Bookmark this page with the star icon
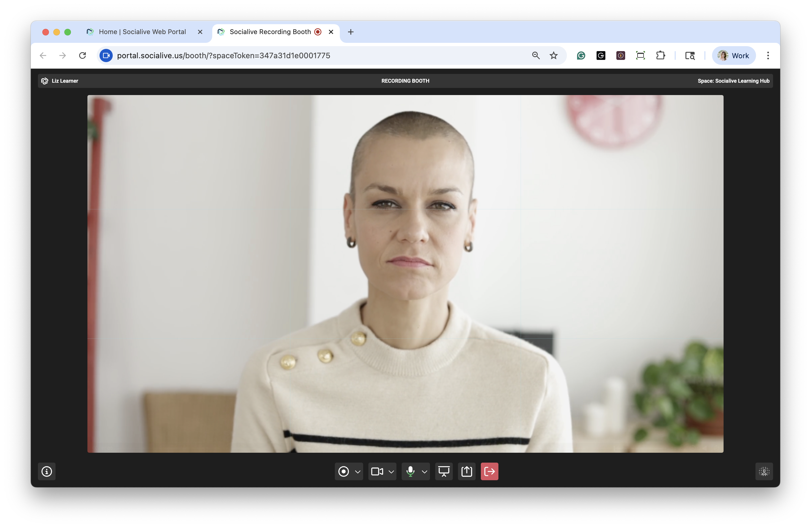 click(554, 55)
